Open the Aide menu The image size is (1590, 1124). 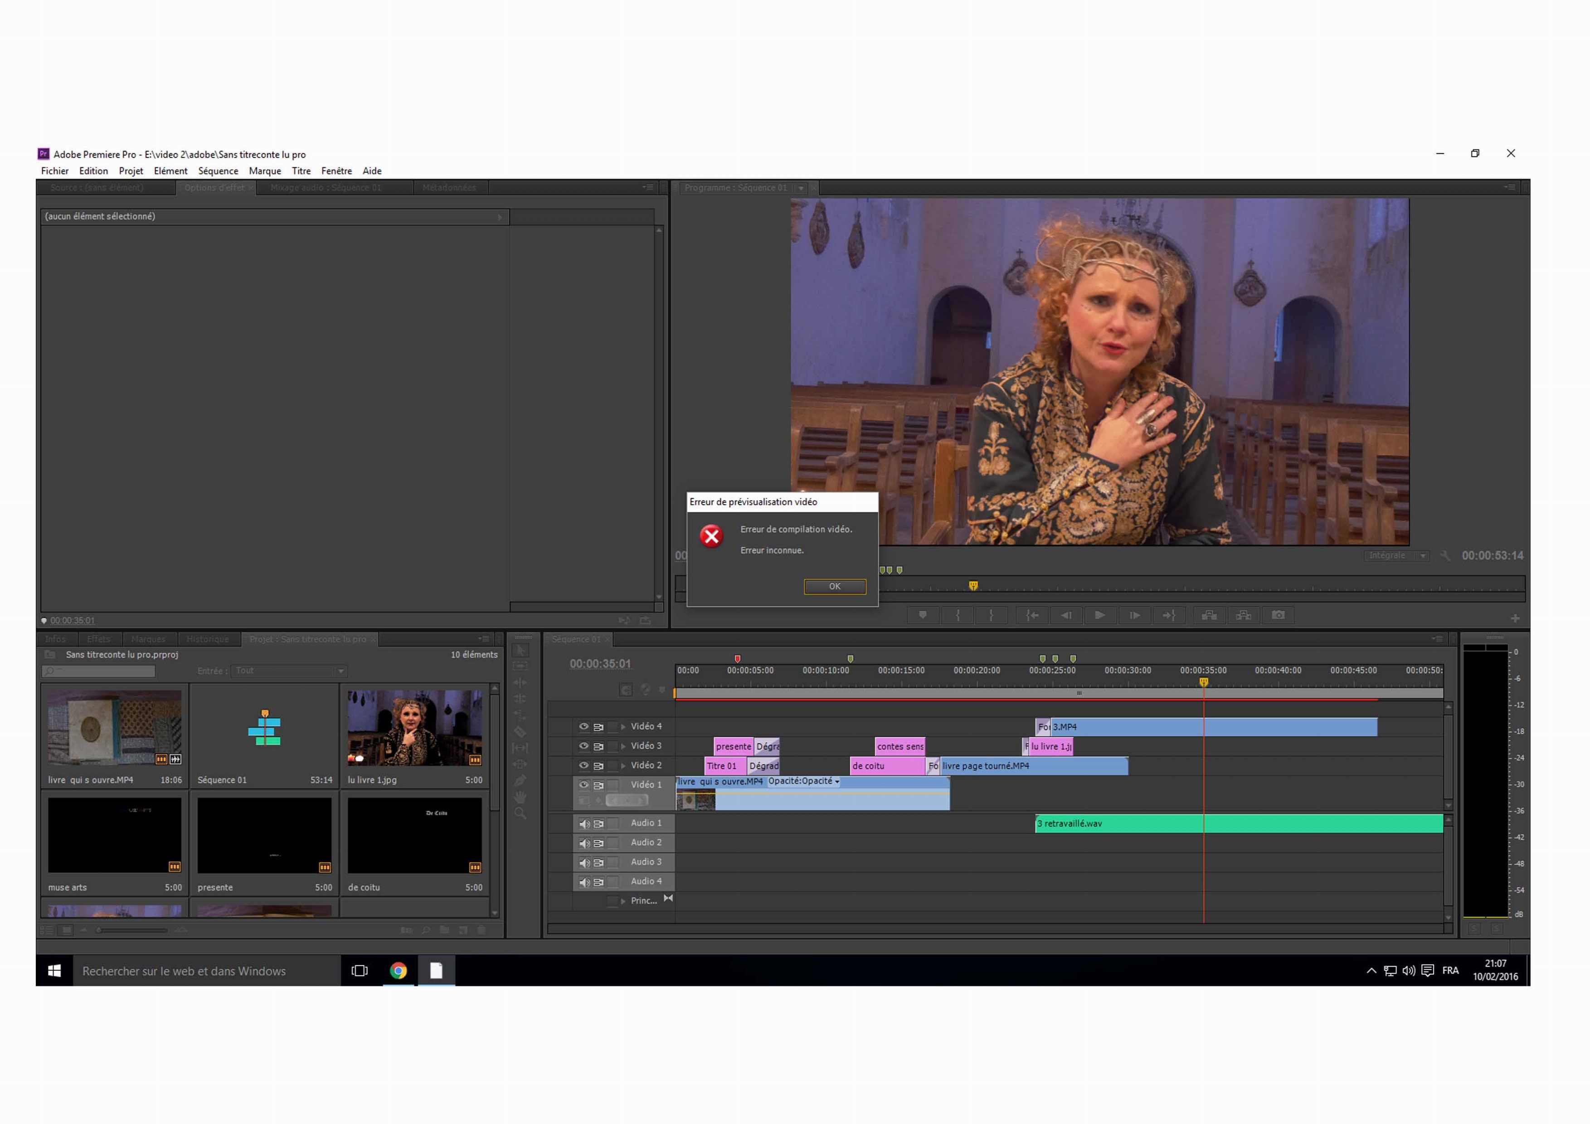click(x=372, y=171)
